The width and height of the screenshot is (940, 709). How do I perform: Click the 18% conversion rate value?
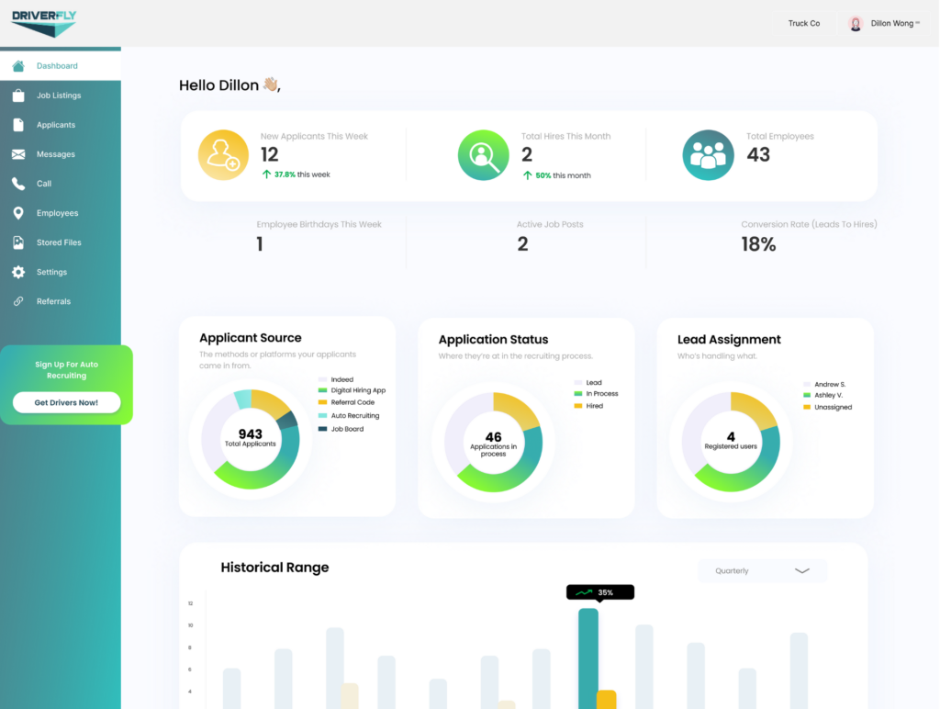(758, 244)
